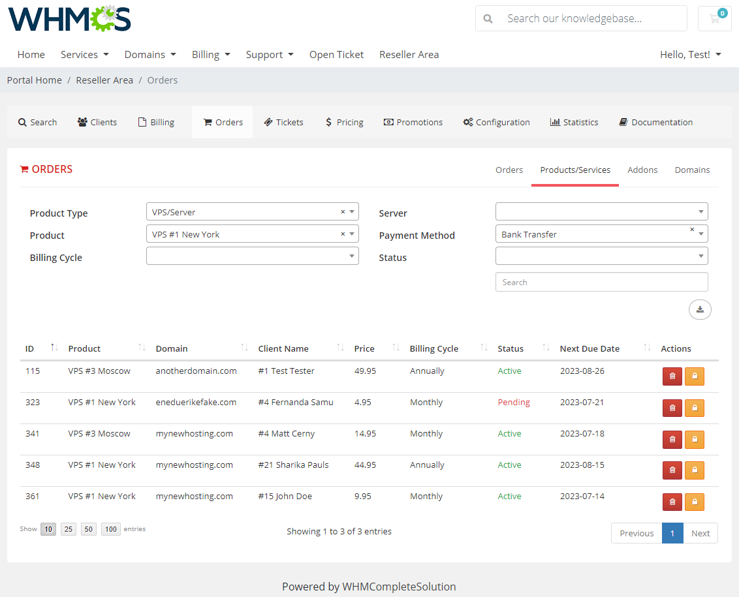Open the Domains navbar menu
The image size is (739, 597).
click(150, 55)
